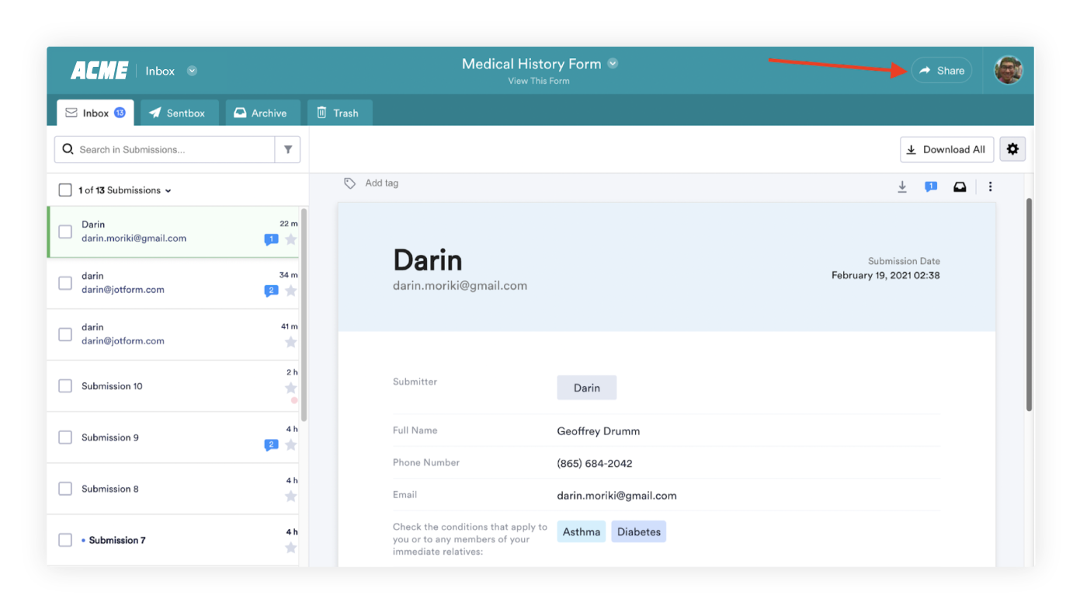Click the submission detail scrollbar

[x=1030, y=304]
